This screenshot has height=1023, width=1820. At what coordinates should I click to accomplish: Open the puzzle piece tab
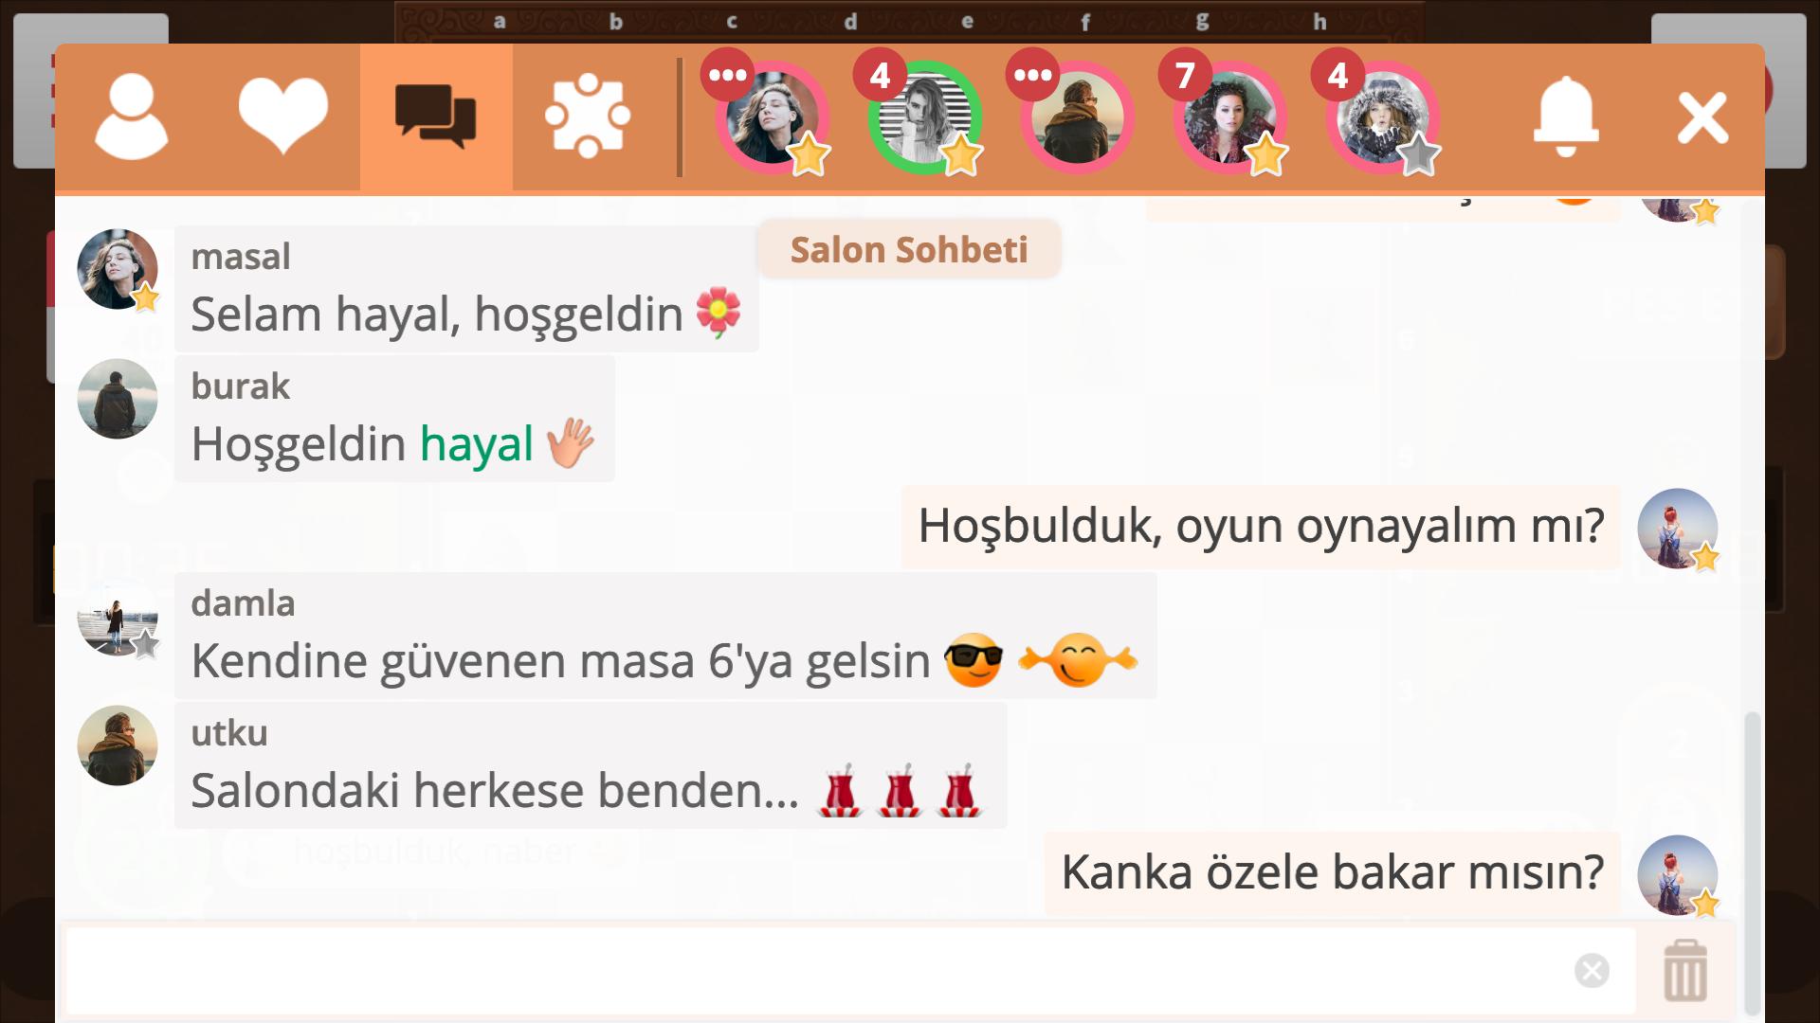coord(588,116)
